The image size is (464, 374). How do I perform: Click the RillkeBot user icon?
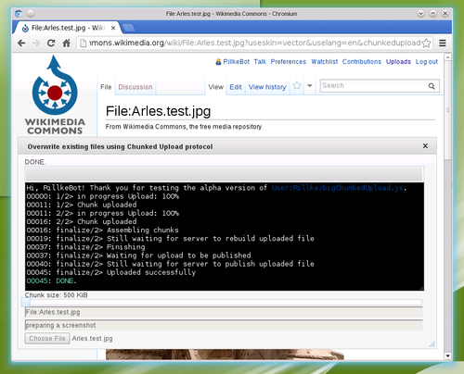coord(218,62)
